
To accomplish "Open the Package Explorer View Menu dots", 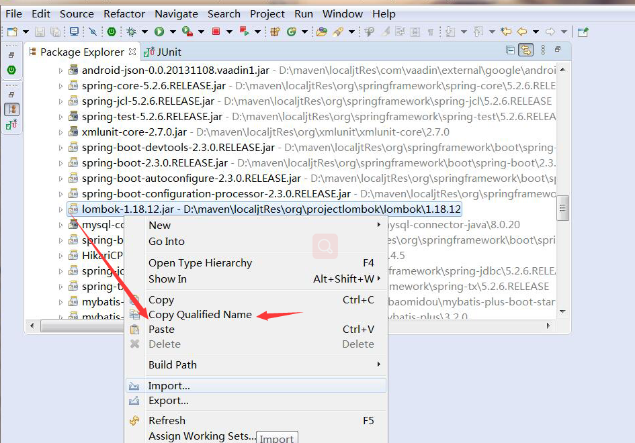I will point(543,50).
